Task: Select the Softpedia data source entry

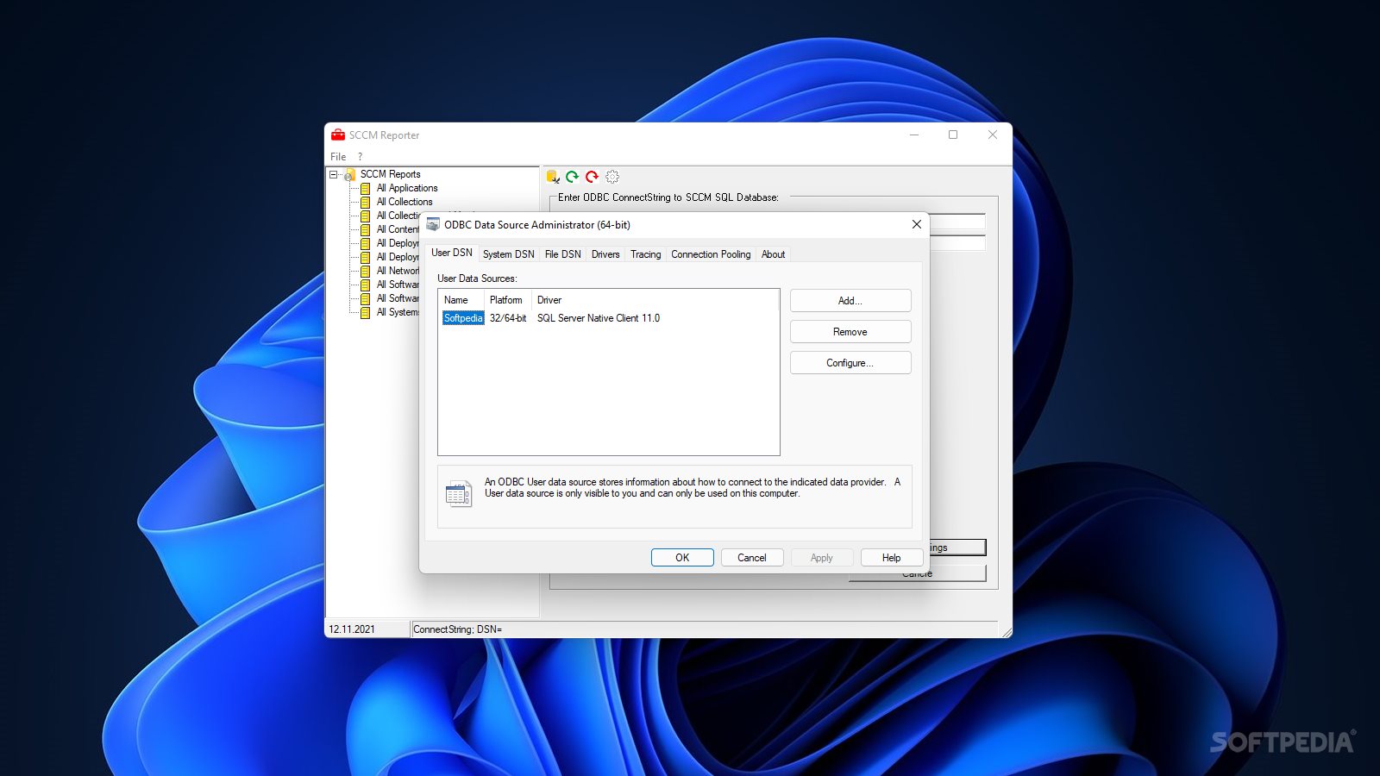Action: 463,318
